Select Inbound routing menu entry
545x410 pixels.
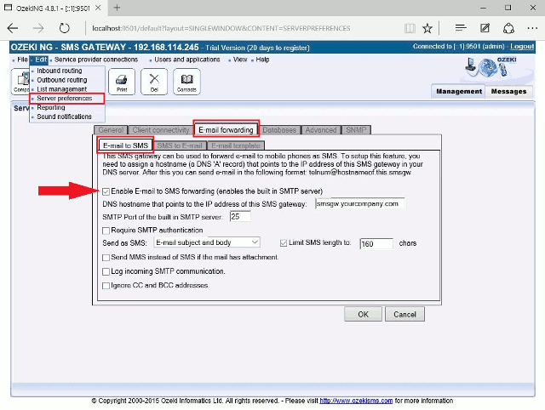60,71
